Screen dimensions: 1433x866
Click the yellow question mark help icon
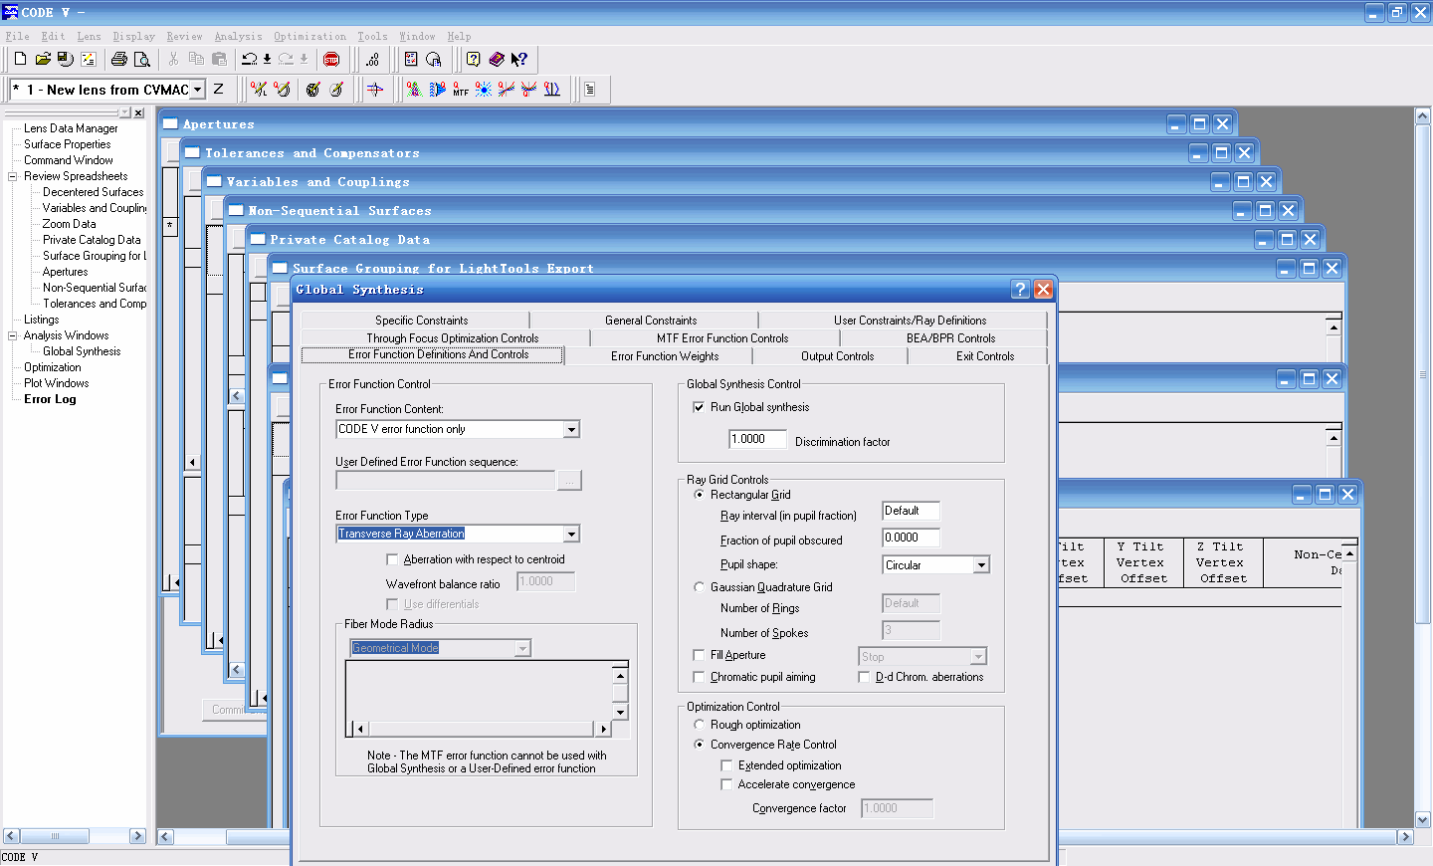pyautogui.click(x=474, y=59)
